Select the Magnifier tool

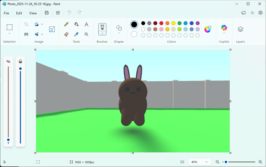click(x=86, y=34)
